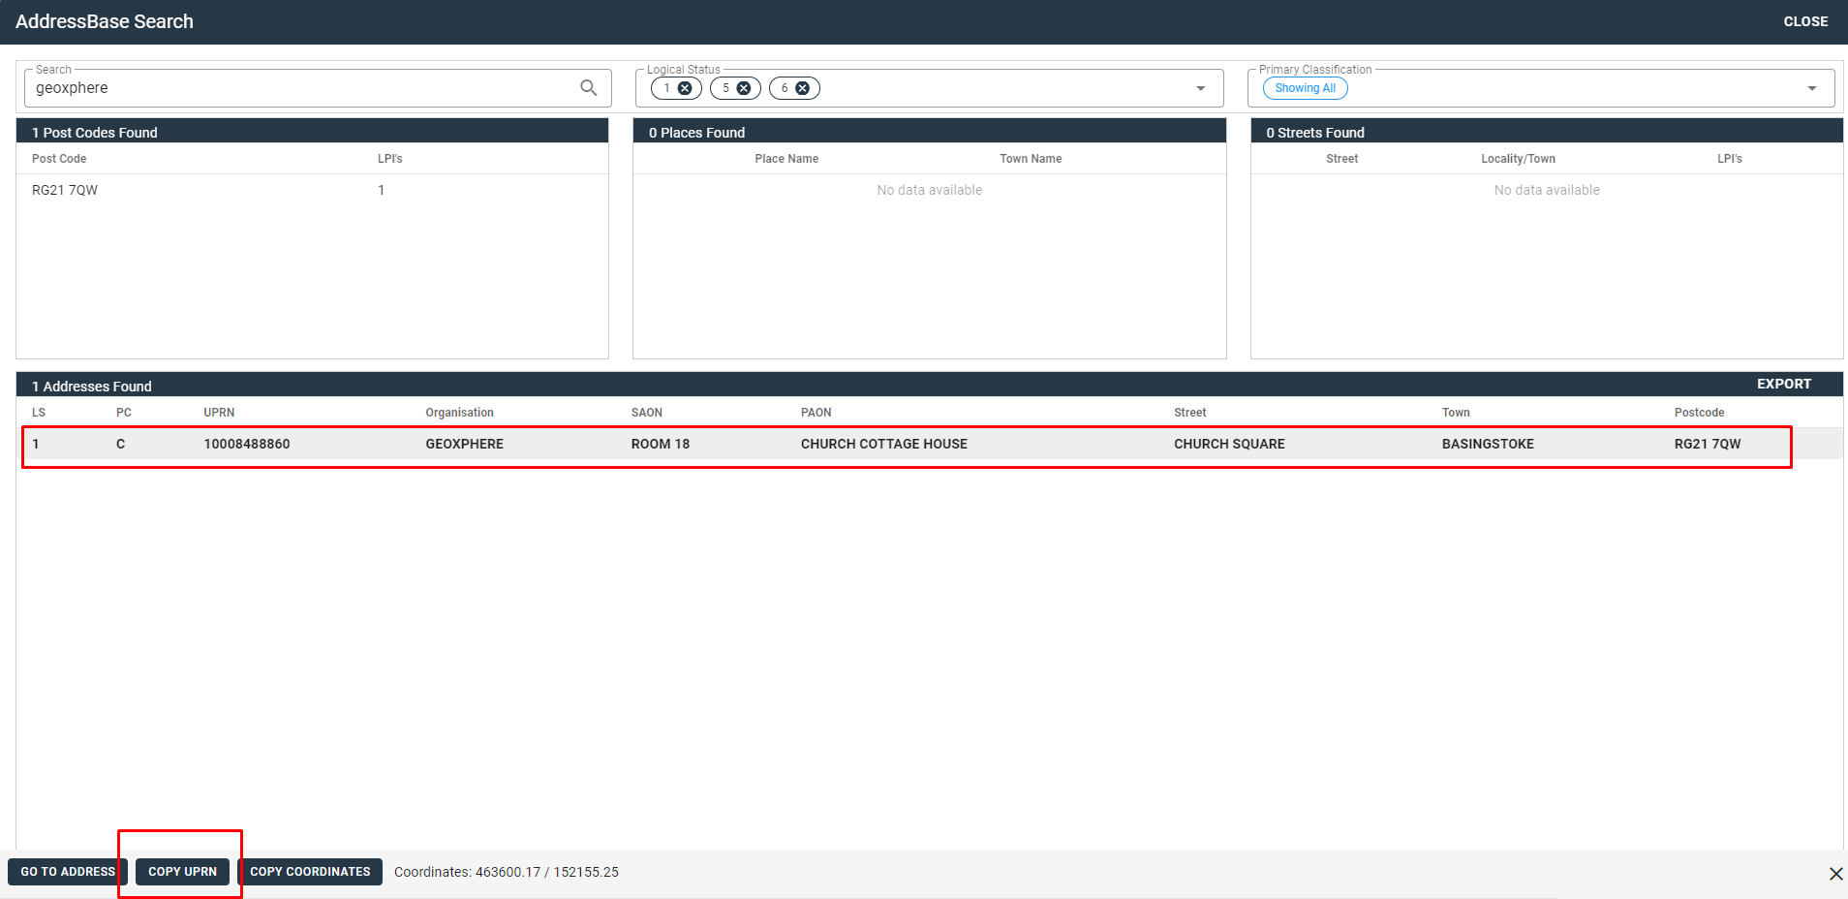The height and width of the screenshot is (899, 1848).
Task: Click the search magnifier icon
Action: (588, 88)
